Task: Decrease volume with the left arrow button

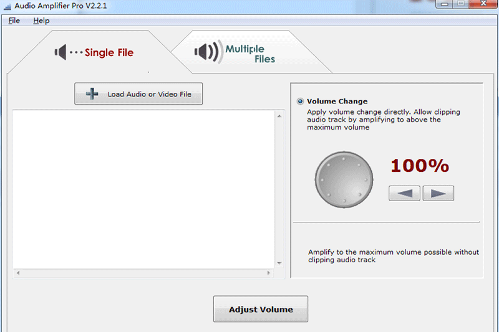Action: point(404,193)
